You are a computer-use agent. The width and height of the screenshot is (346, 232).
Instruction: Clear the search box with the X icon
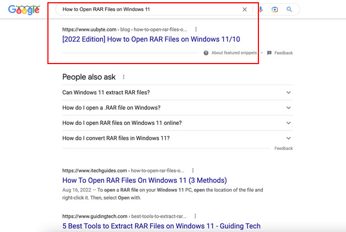pyautogui.click(x=245, y=9)
